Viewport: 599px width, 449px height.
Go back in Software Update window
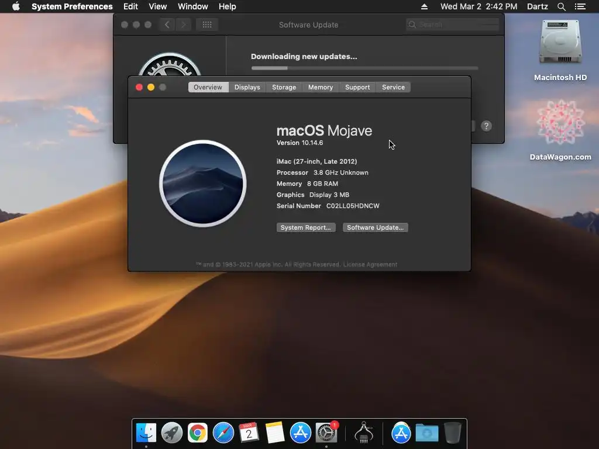(167, 25)
